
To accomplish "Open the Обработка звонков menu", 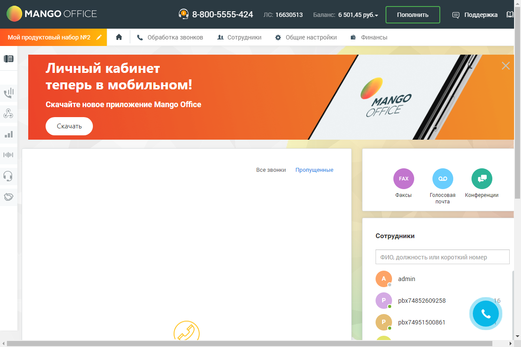I will (x=170, y=37).
